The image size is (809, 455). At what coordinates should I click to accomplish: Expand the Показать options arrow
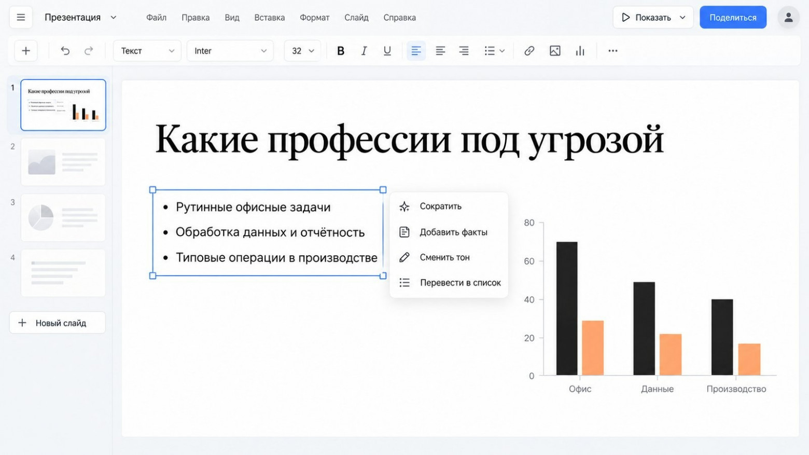[x=682, y=17]
